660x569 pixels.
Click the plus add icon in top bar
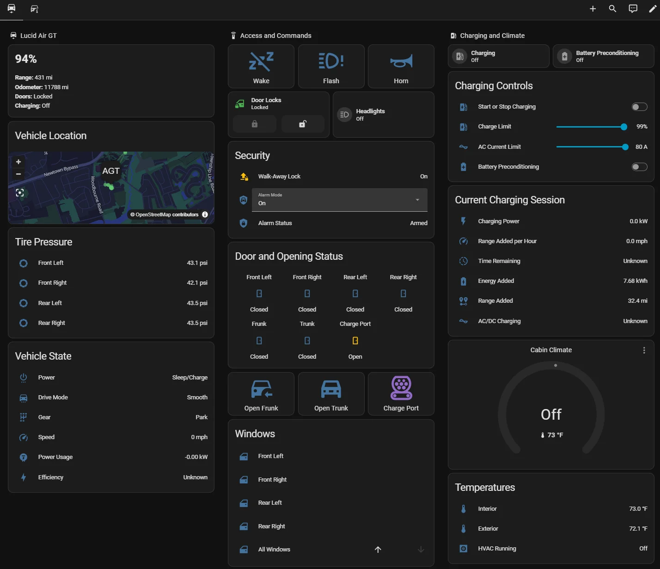(x=593, y=9)
